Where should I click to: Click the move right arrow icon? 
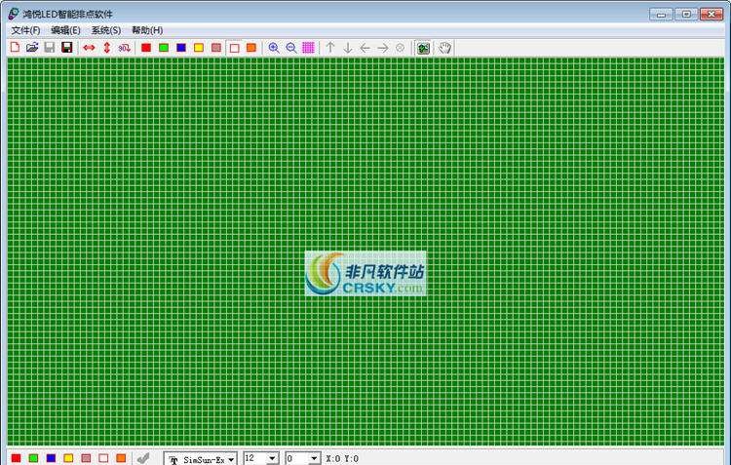pyautogui.click(x=383, y=48)
